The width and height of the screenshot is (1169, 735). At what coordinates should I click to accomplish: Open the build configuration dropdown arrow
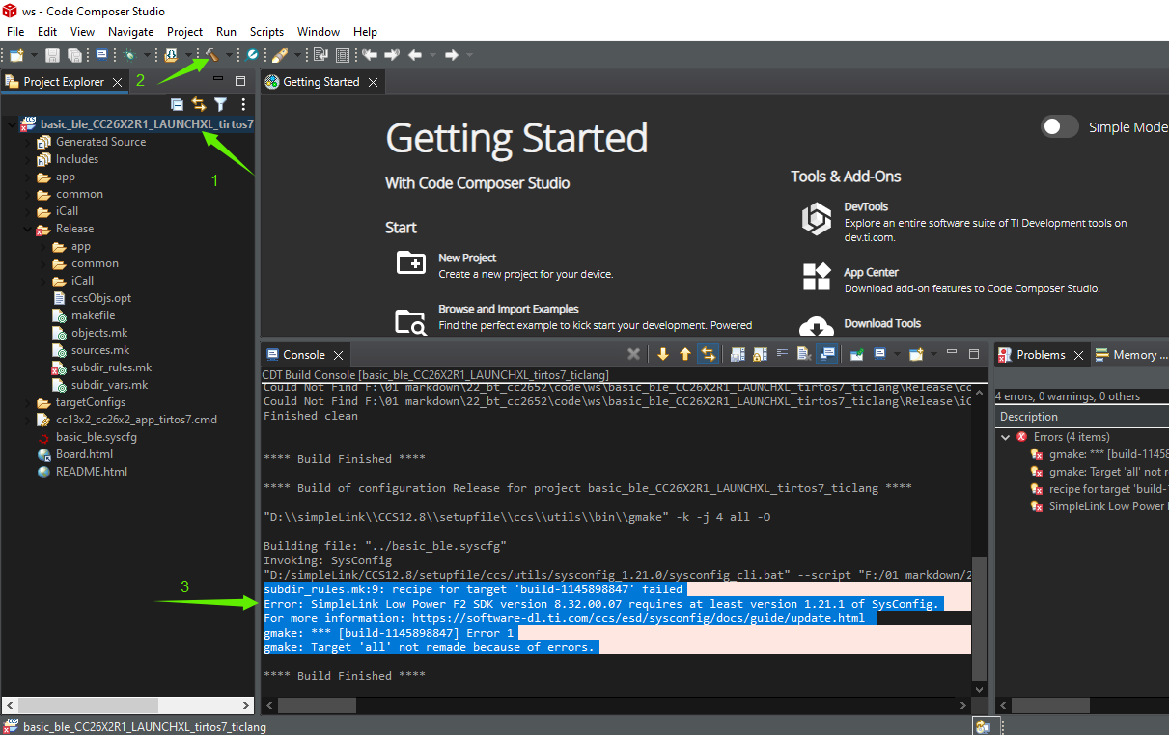coord(188,55)
